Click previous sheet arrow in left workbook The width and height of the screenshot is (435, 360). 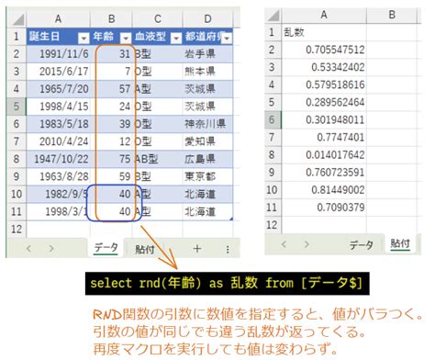pyautogui.click(x=28, y=248)
